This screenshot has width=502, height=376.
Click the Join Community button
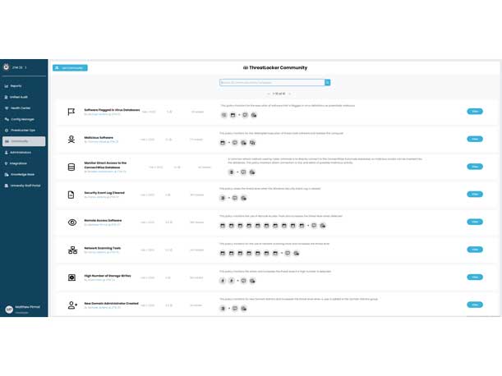[70, 67]
